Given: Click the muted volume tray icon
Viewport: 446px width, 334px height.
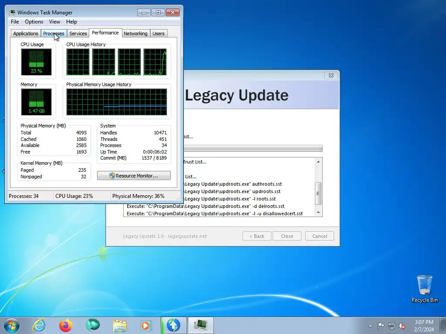Looking at the screenshot, I should coord(402,326).
